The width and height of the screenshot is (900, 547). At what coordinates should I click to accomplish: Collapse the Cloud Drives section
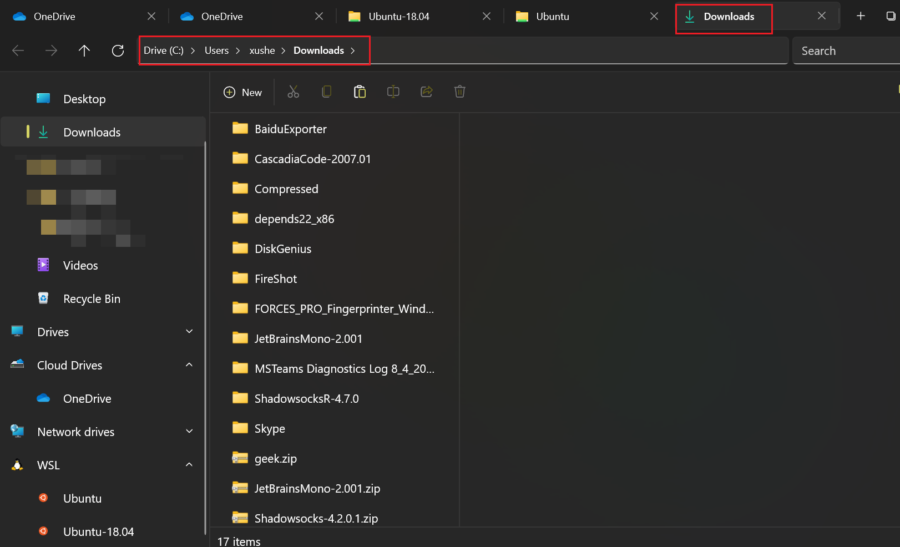pos(189,365)
